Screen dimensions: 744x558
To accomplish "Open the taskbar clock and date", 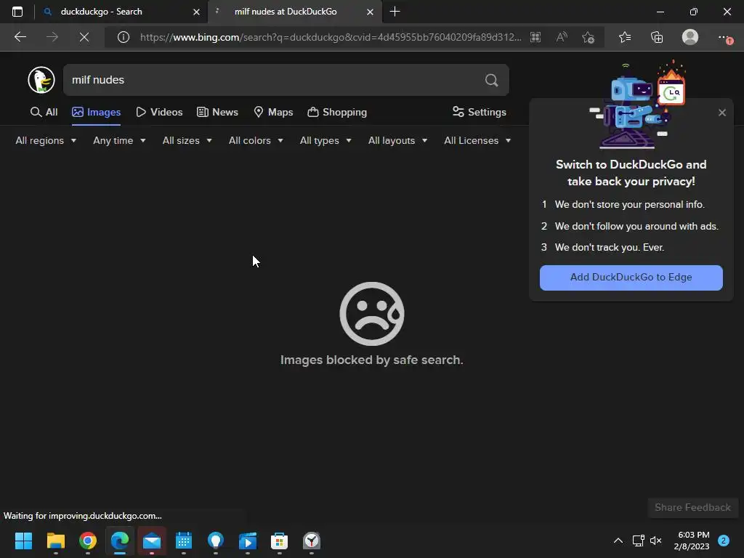I will [x=692, y=541].
